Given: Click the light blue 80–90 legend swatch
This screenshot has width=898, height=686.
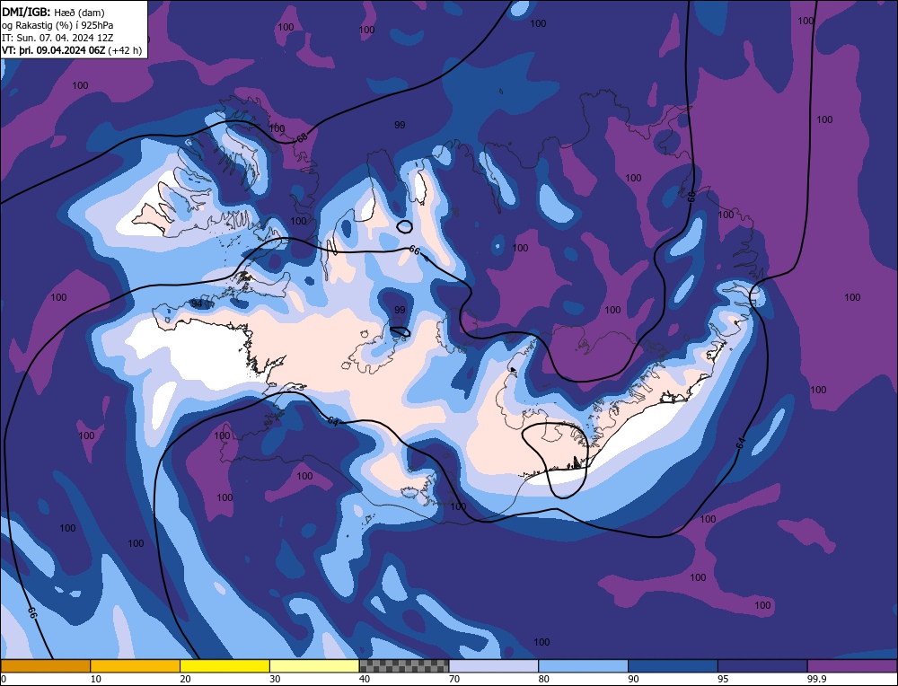Looking at the screenshot, I should (583, 665).
